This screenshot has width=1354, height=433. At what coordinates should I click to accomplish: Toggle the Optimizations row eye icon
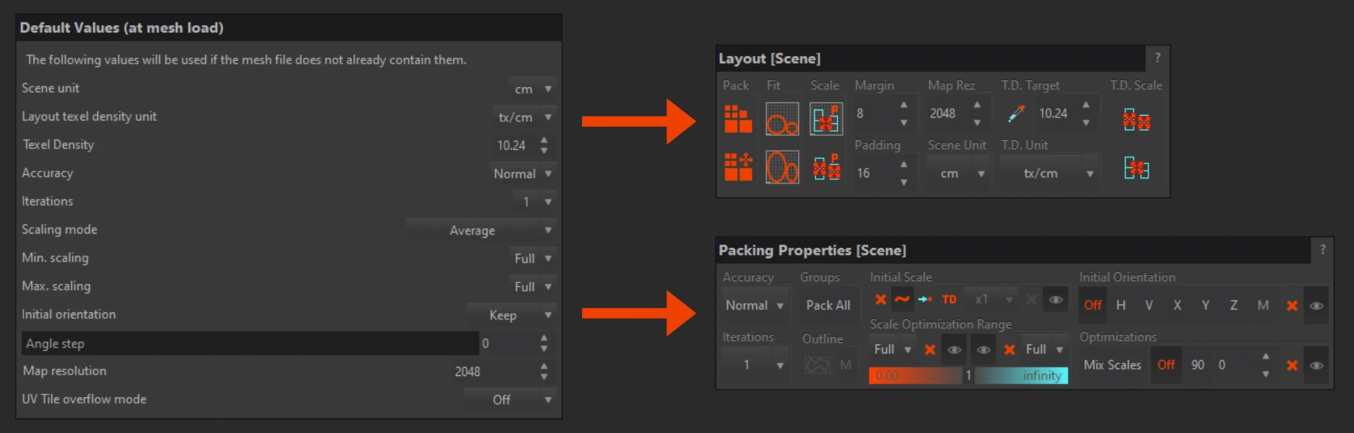1316,365
